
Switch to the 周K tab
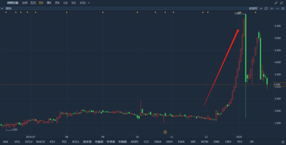49,3
